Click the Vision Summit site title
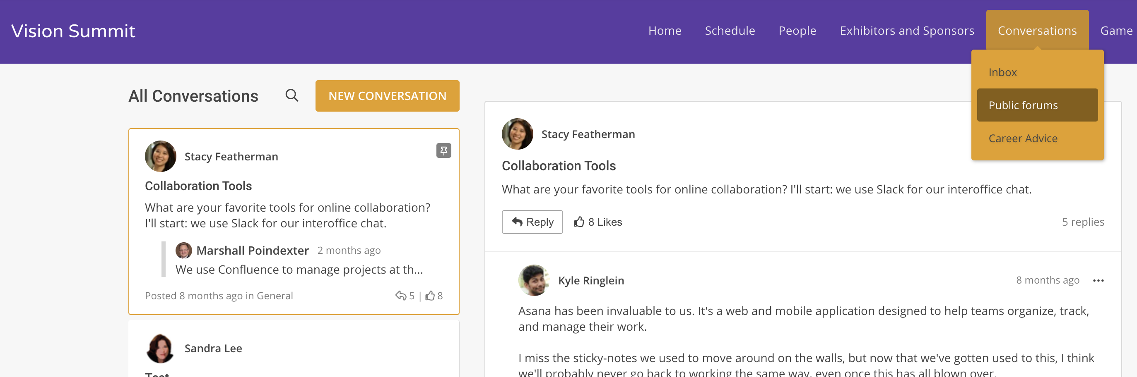1137x377 pixels. click(x=73, y=31)
